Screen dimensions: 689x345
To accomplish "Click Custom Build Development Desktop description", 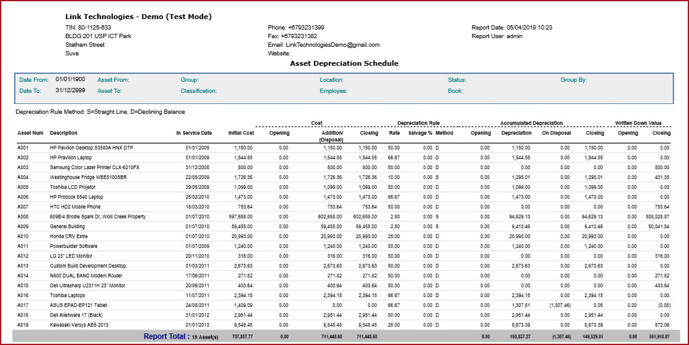I will coord(88,266).
